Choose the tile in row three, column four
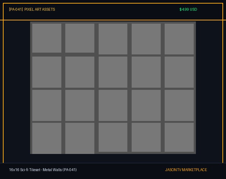The height and width of the screenshot is (179, 226). 146,106
